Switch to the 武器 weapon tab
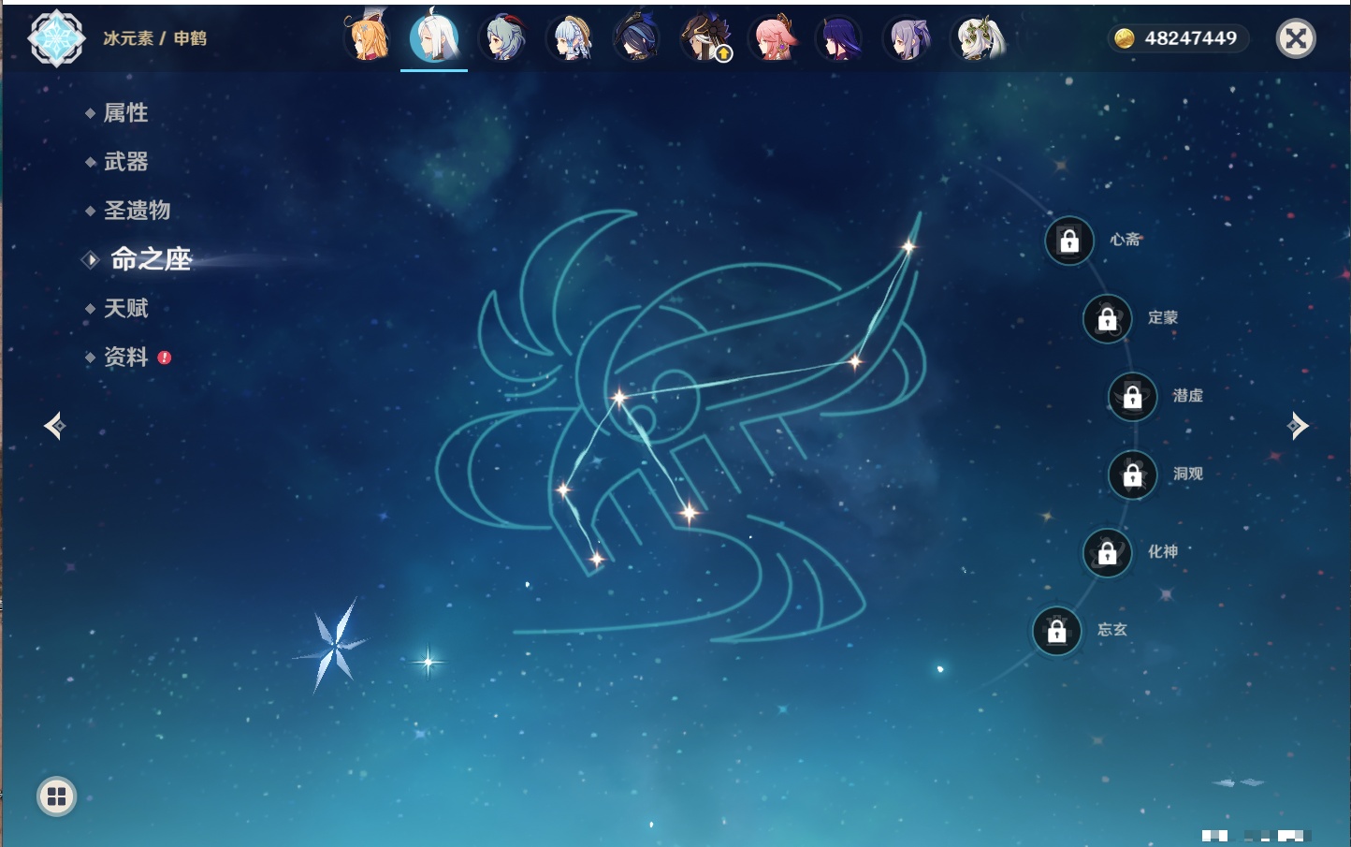 pyautogui.click(x=125, y=162)
